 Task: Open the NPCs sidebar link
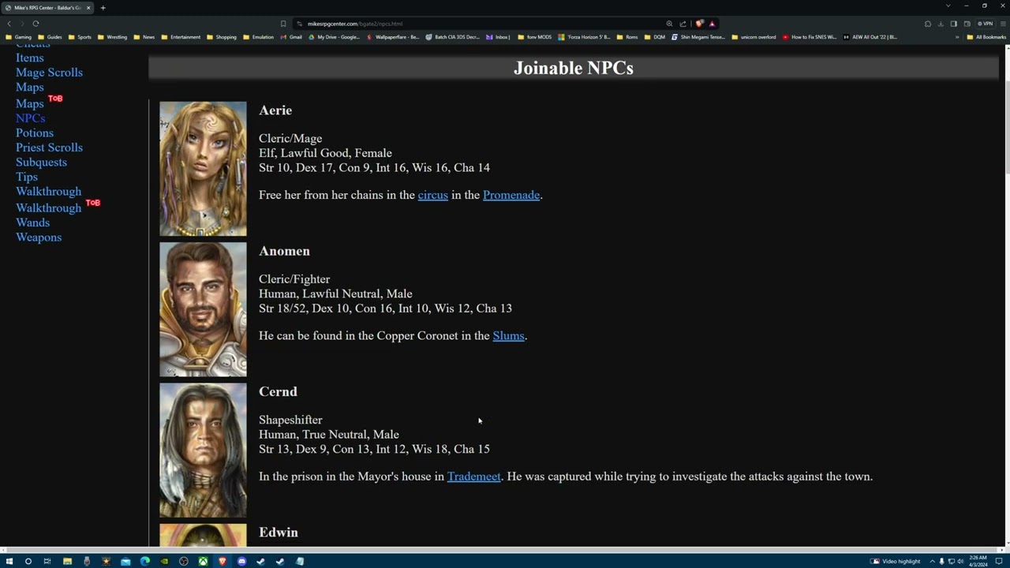(30, 118)
